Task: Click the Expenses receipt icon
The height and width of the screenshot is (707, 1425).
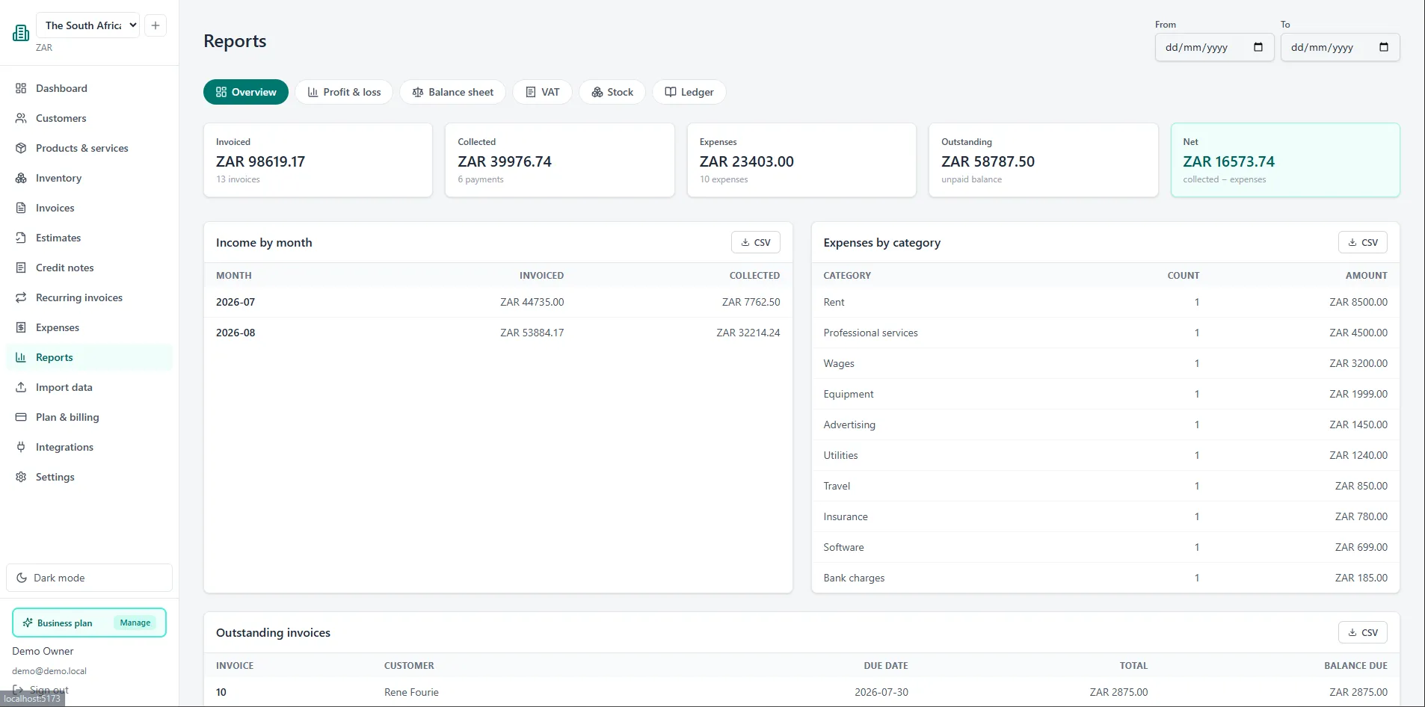Action: click(21, 327)
